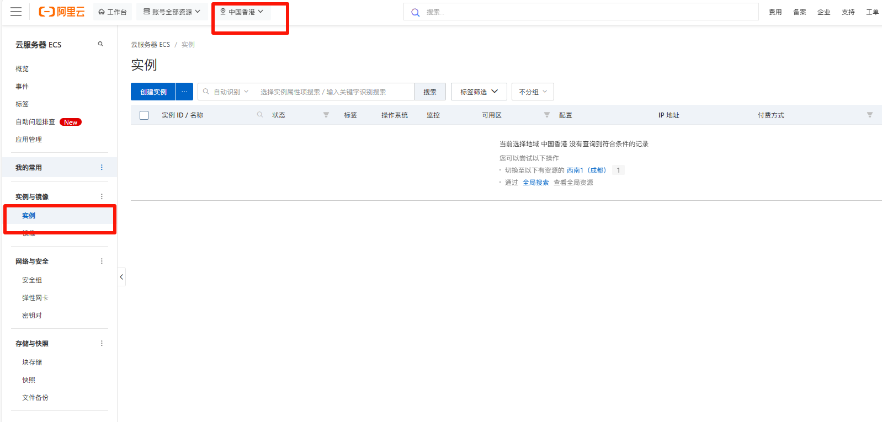
Task: Focus the instance attribute search input
Action: [x=334, y=92]
